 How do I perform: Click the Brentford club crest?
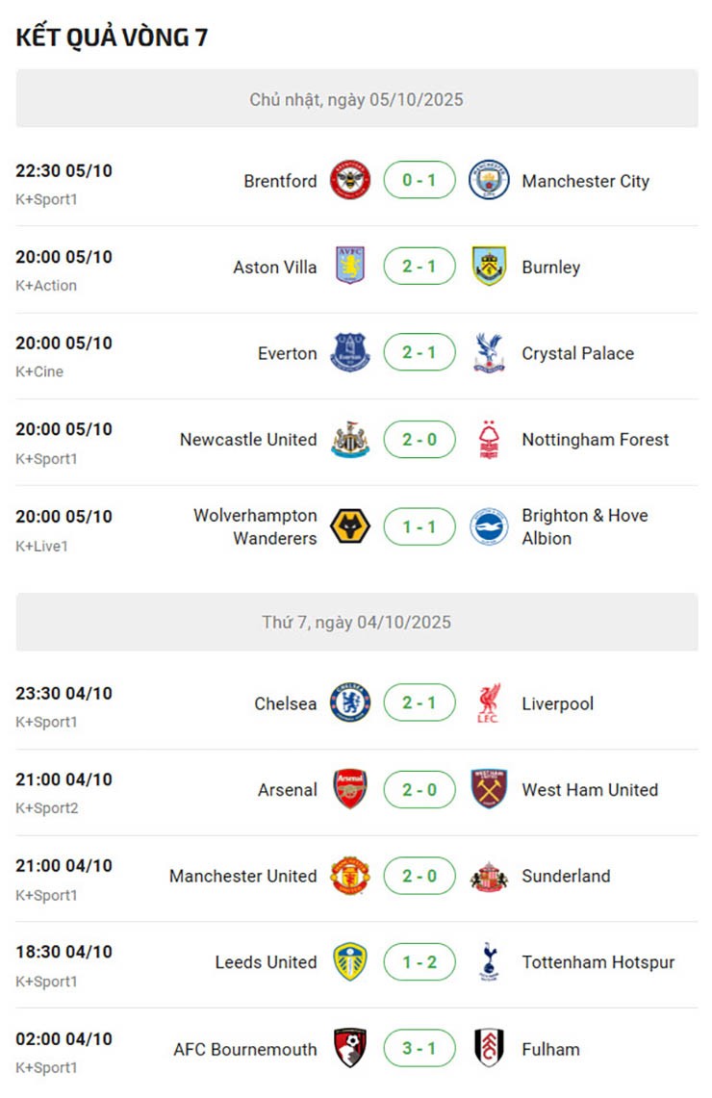coord(350,181)
